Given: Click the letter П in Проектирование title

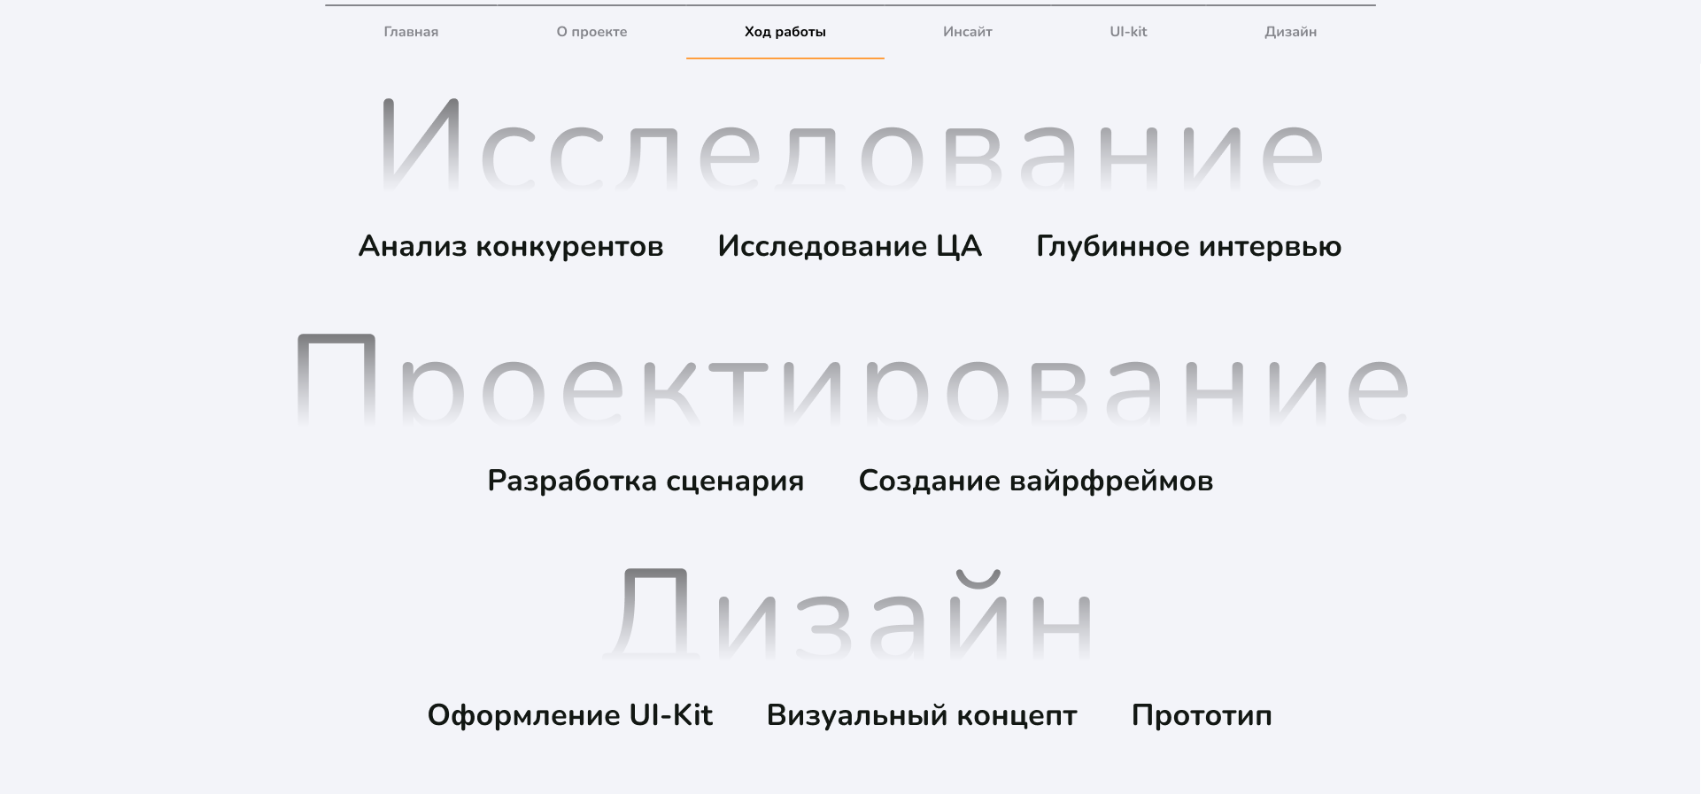Looking at the screenshot, I should click(336, 381).
